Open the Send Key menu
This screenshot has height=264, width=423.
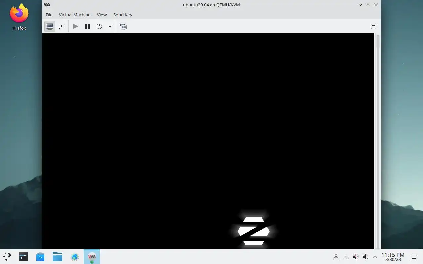click(123, 15)
